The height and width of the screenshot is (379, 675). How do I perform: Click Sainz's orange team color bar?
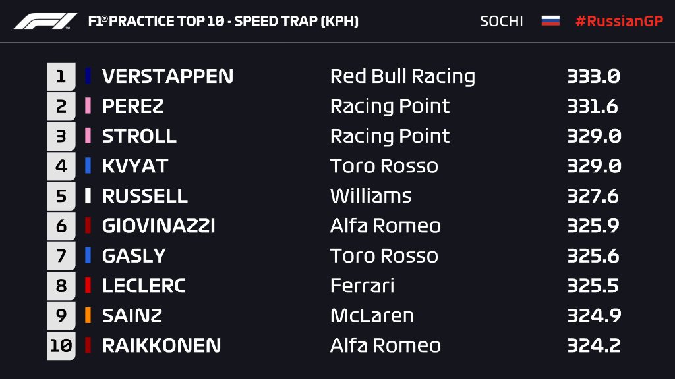pos(88,315)
